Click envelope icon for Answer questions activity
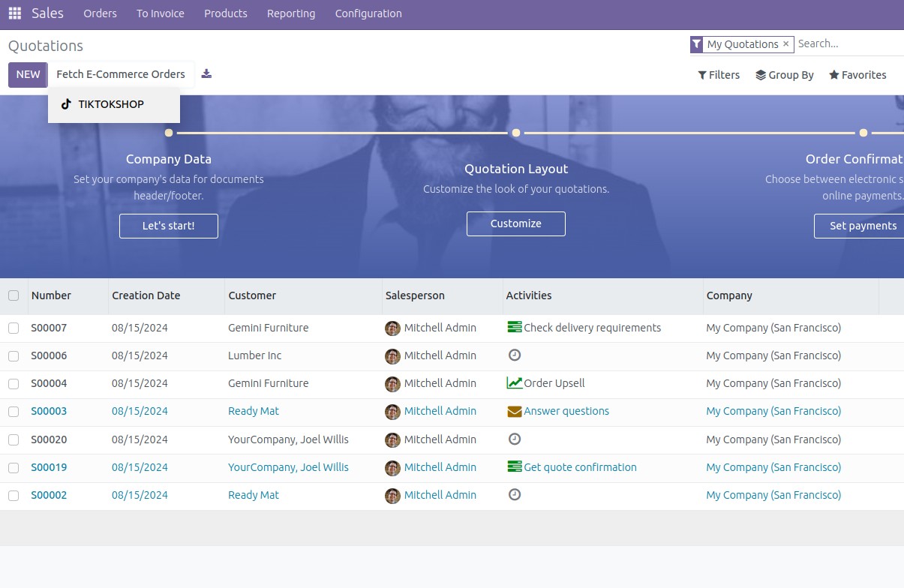Screen dimensions: 904x588 515,411
